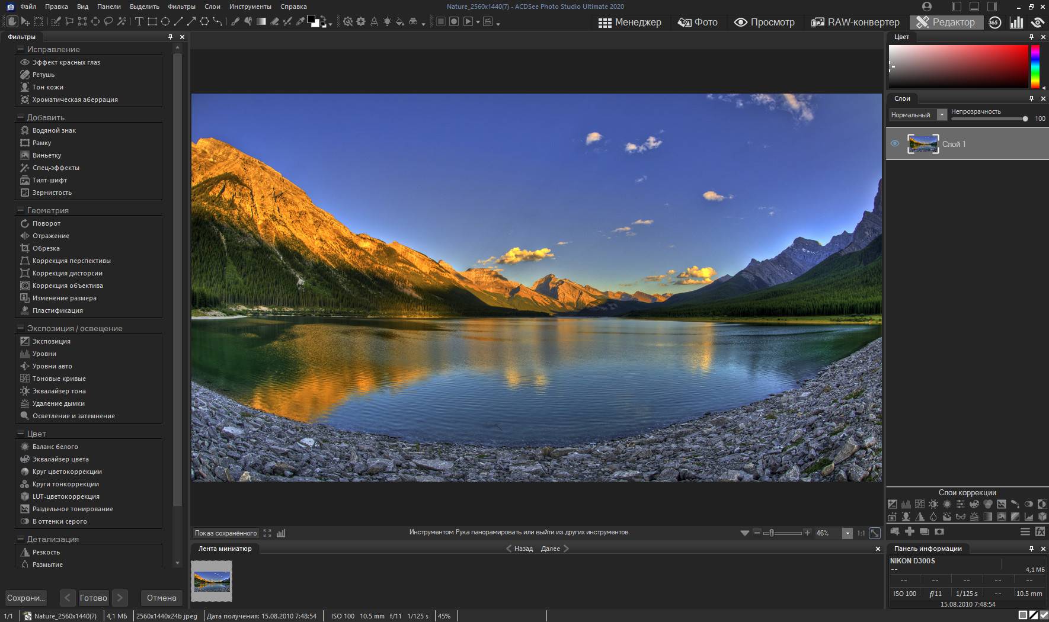1049x622 pixels.
Task: Open the histogram icon beside zoom info
Action: click(281, 533)
